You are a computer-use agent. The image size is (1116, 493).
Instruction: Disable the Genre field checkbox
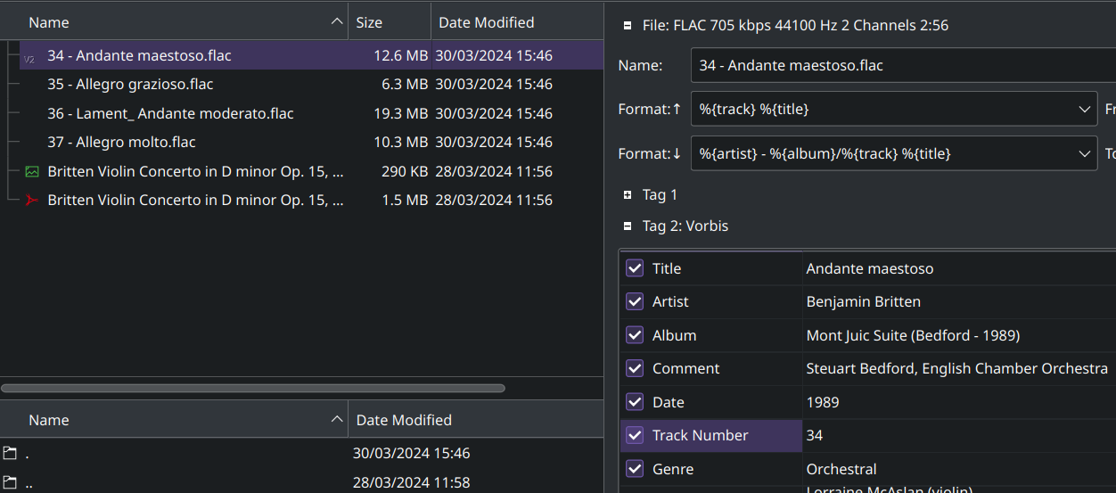pos(635,469)
